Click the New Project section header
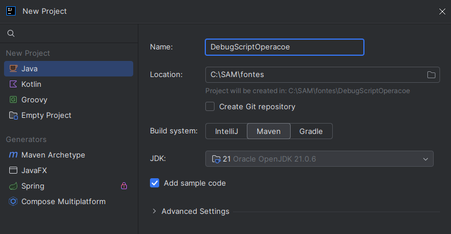The image size is (451, 234). pos(28,53)
